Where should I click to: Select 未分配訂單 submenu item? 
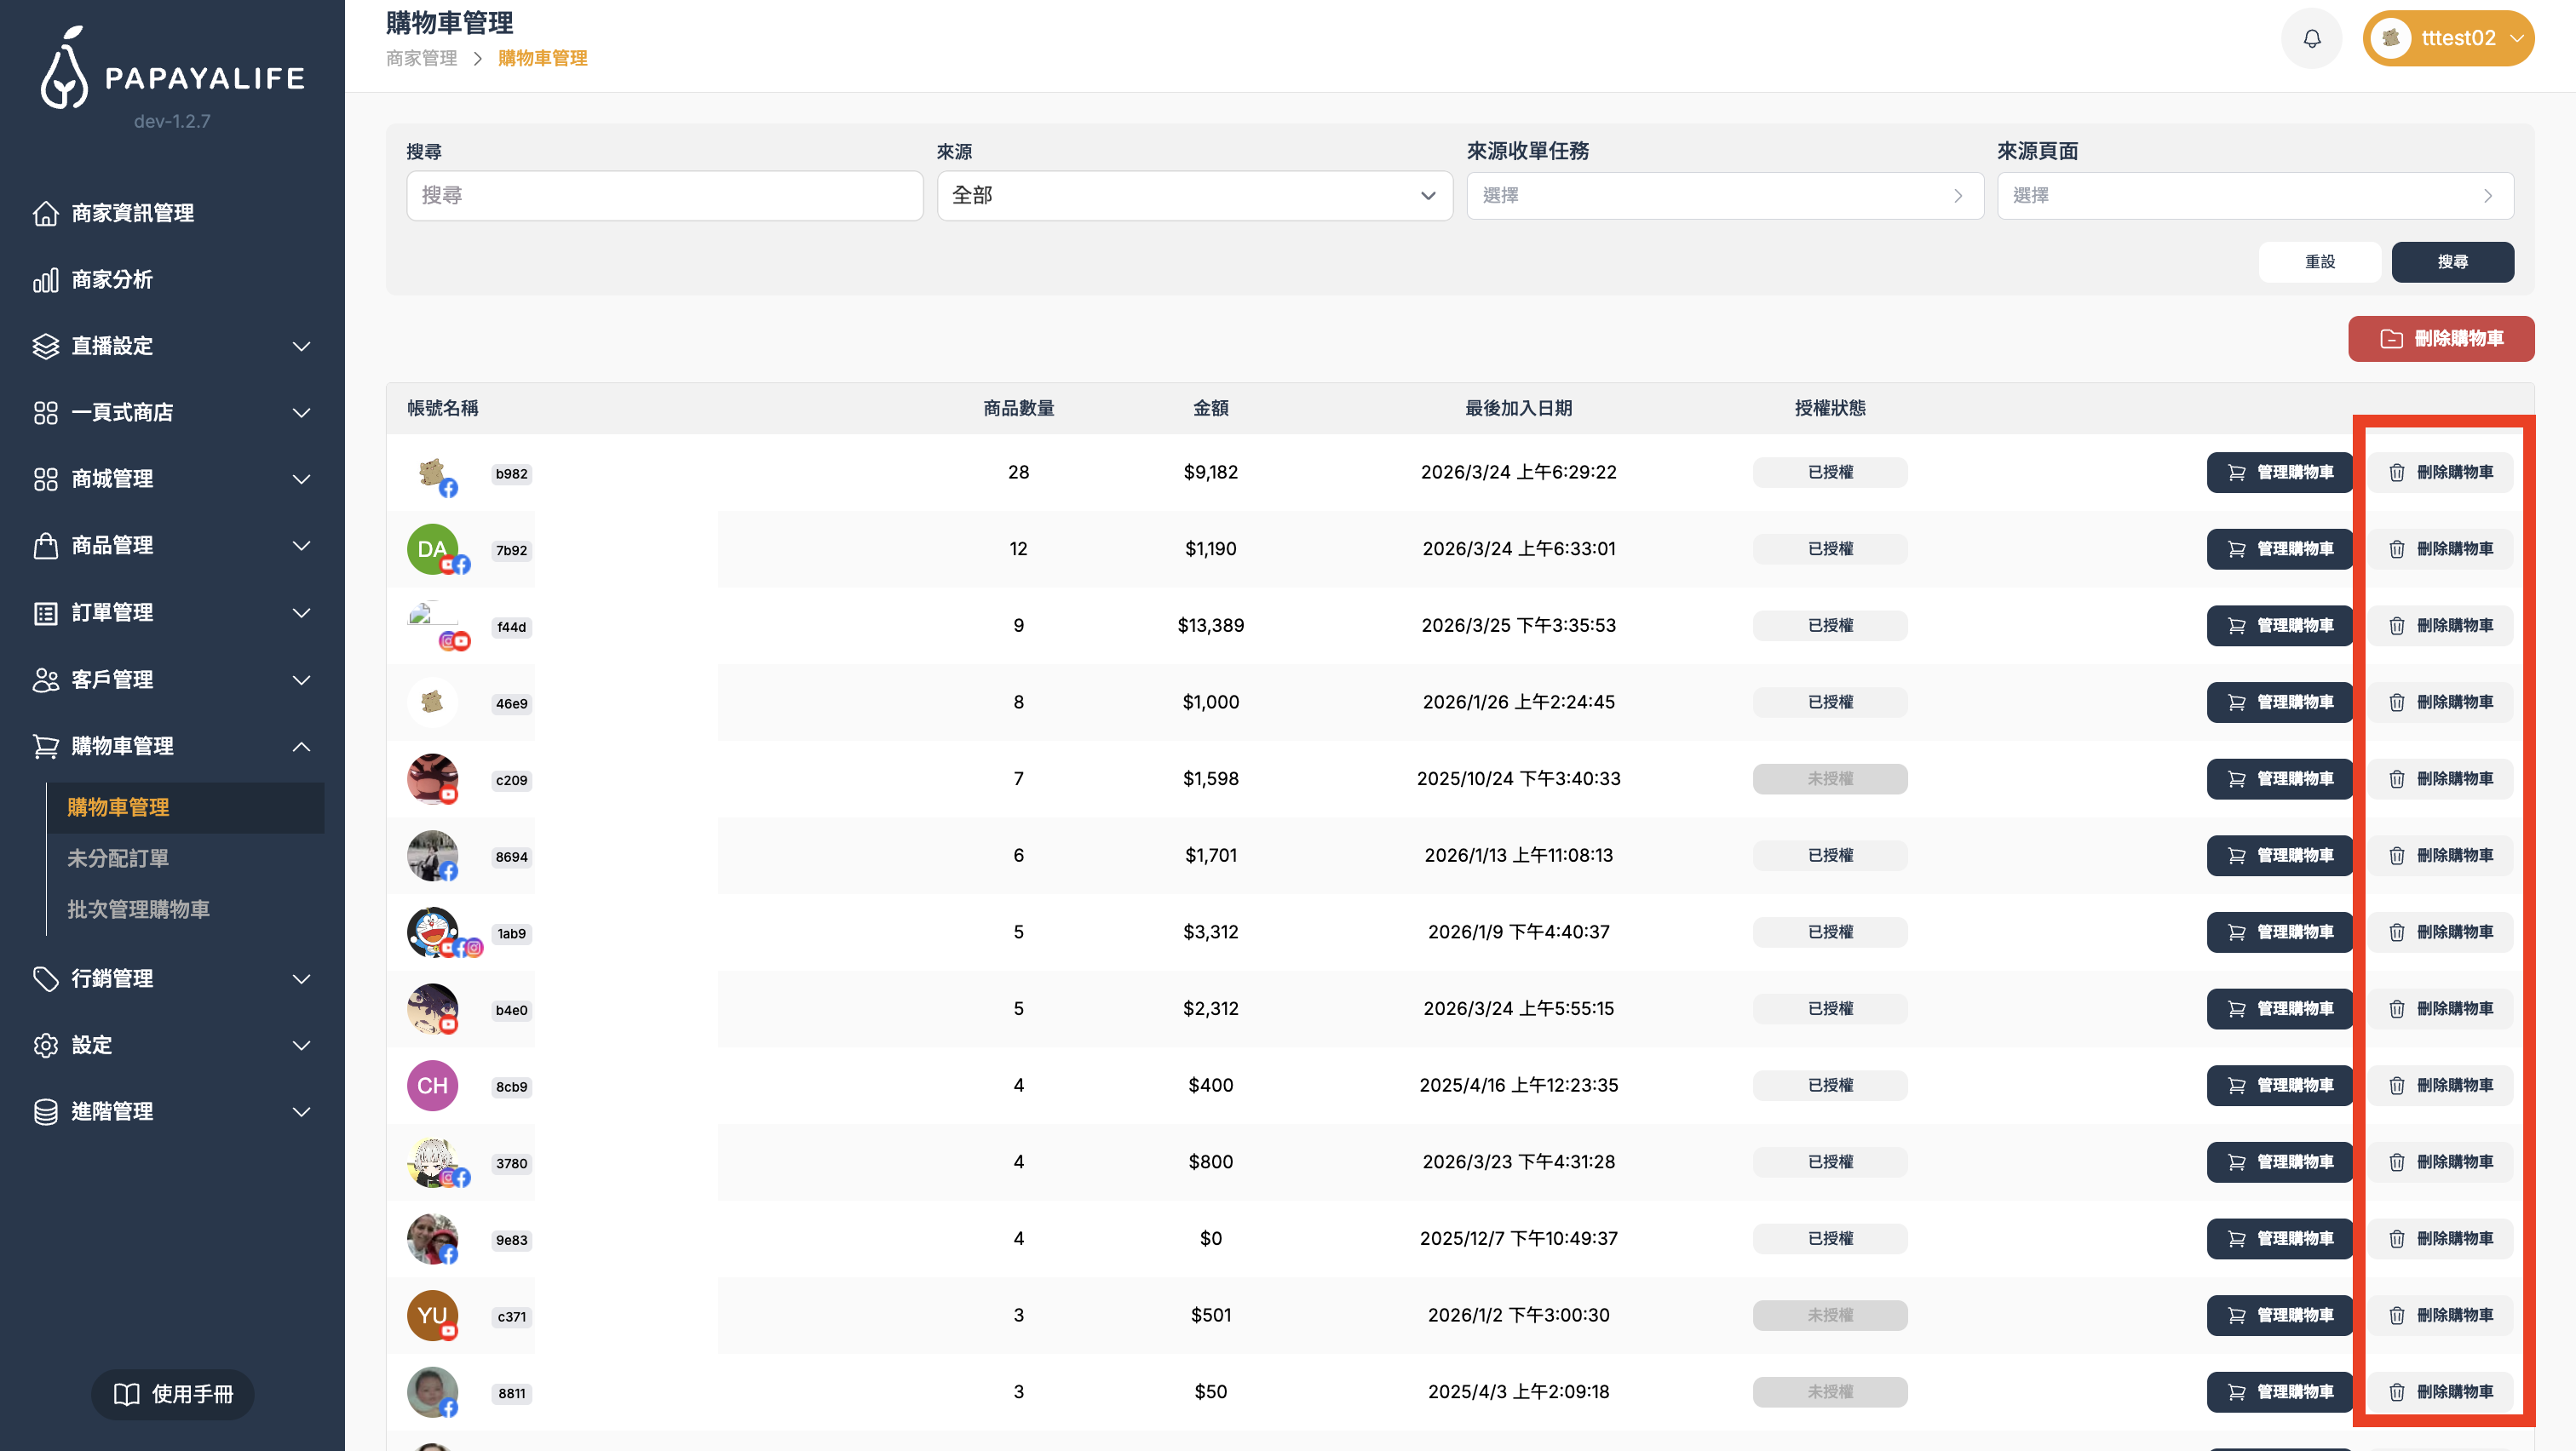coord(118,858)
